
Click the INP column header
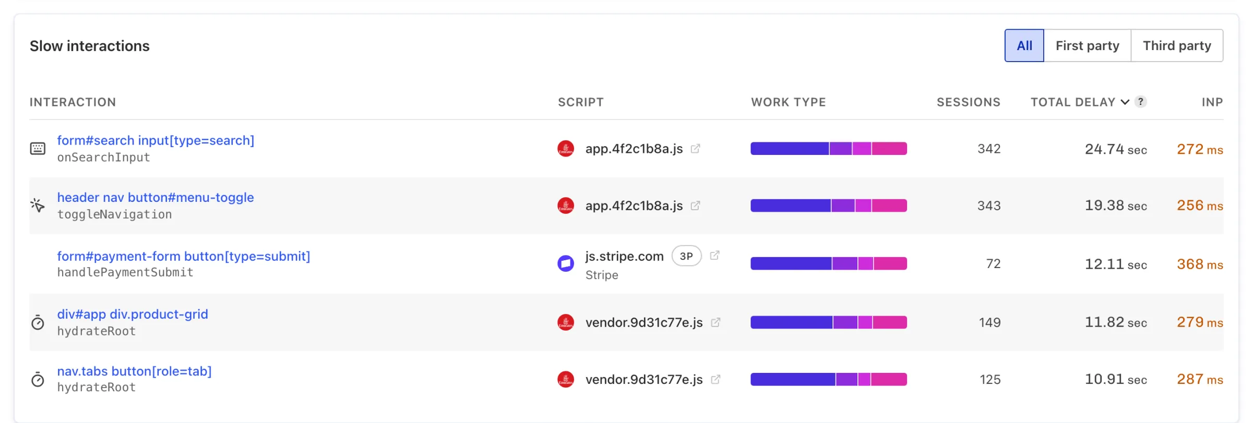tap(1212, 102)
